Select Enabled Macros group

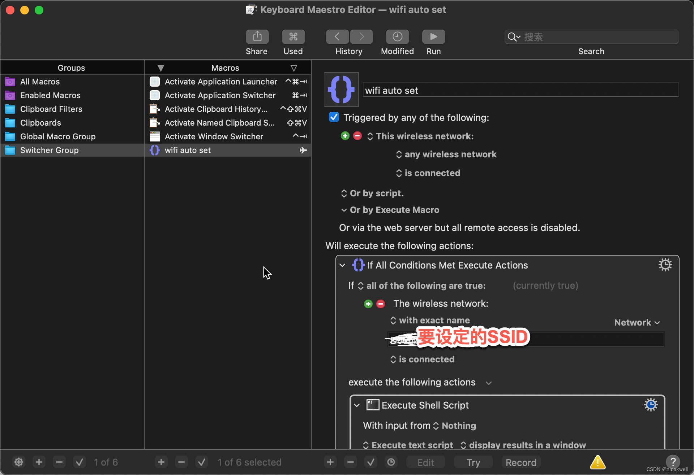click(72, 95)
